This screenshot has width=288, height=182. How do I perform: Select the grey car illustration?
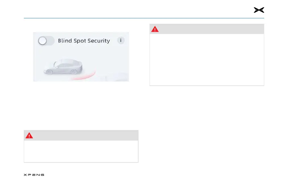[x=63, y=66]
